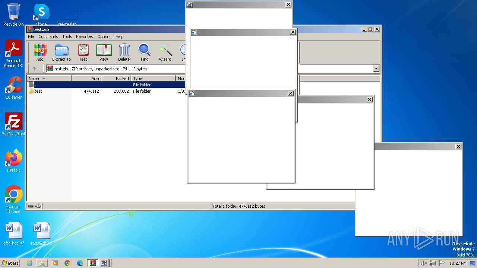Screen dimensions: 477x268
Task: Open Microsoft Edge from the taskbar
Action: (80, 263)
